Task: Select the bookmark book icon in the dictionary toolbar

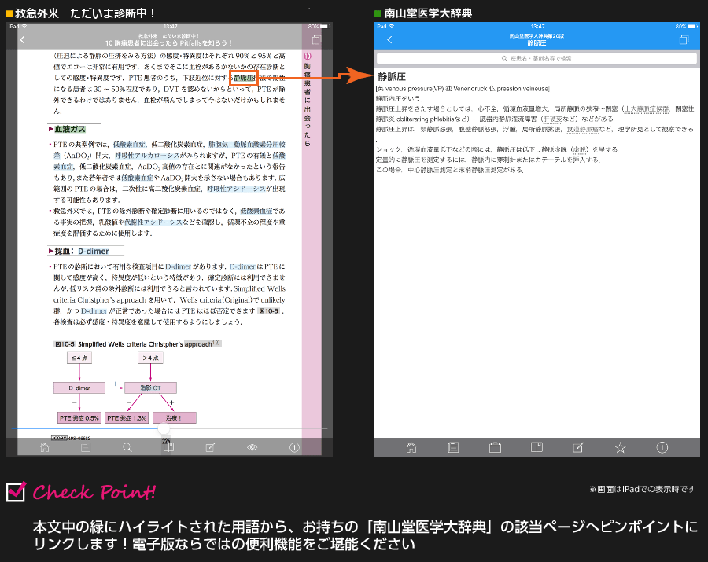Action: 537,447
